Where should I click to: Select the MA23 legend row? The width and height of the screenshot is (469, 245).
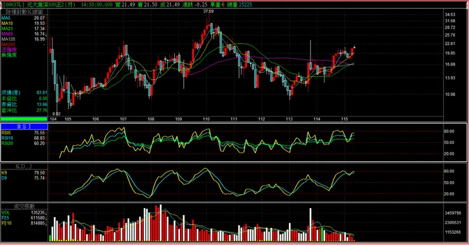[24, 29]
